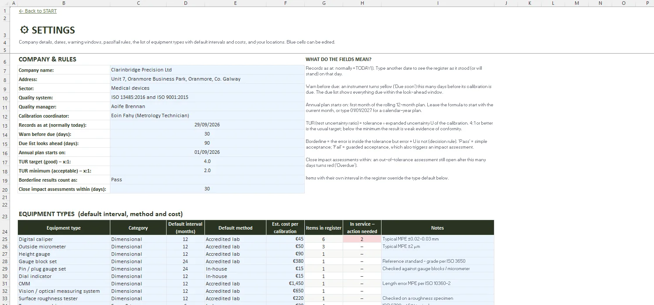
Task: Click the 'In-house' method for Dial indicator
Action: (235, 276)
